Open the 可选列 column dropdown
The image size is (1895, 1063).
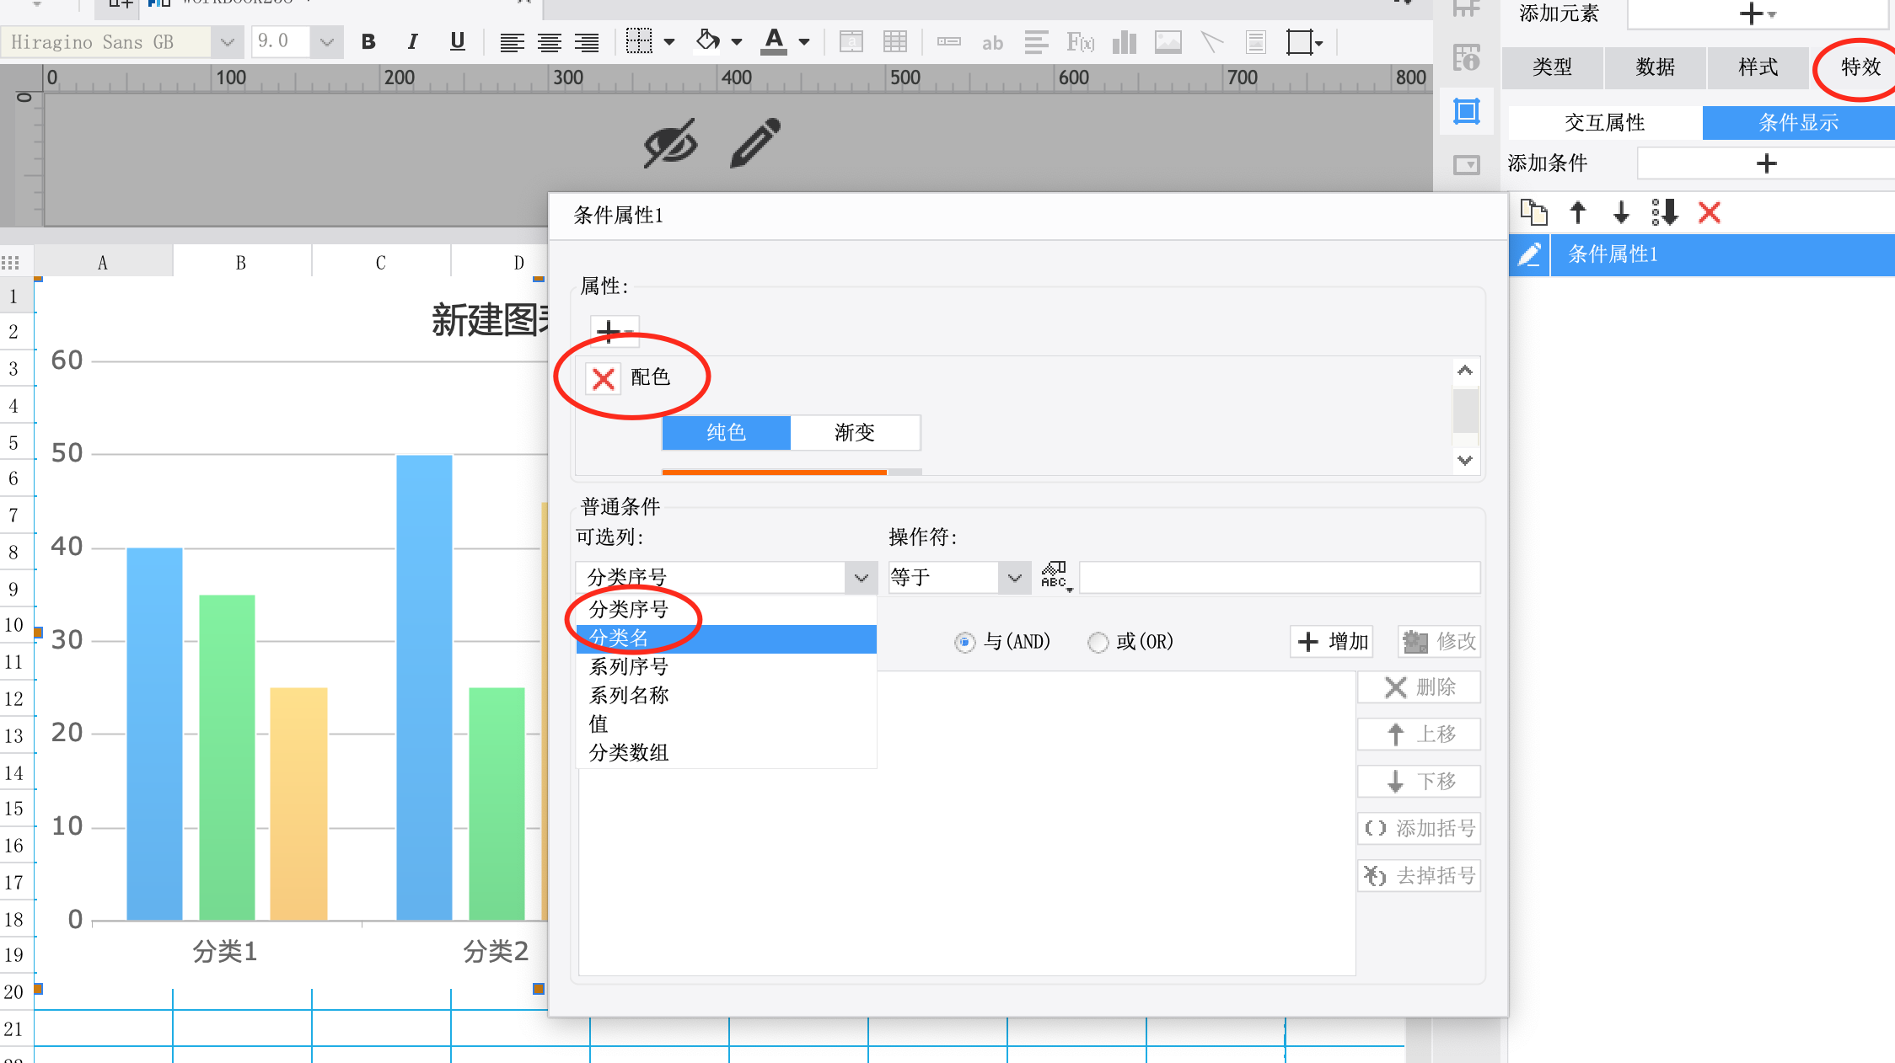(x=861, y=578)
